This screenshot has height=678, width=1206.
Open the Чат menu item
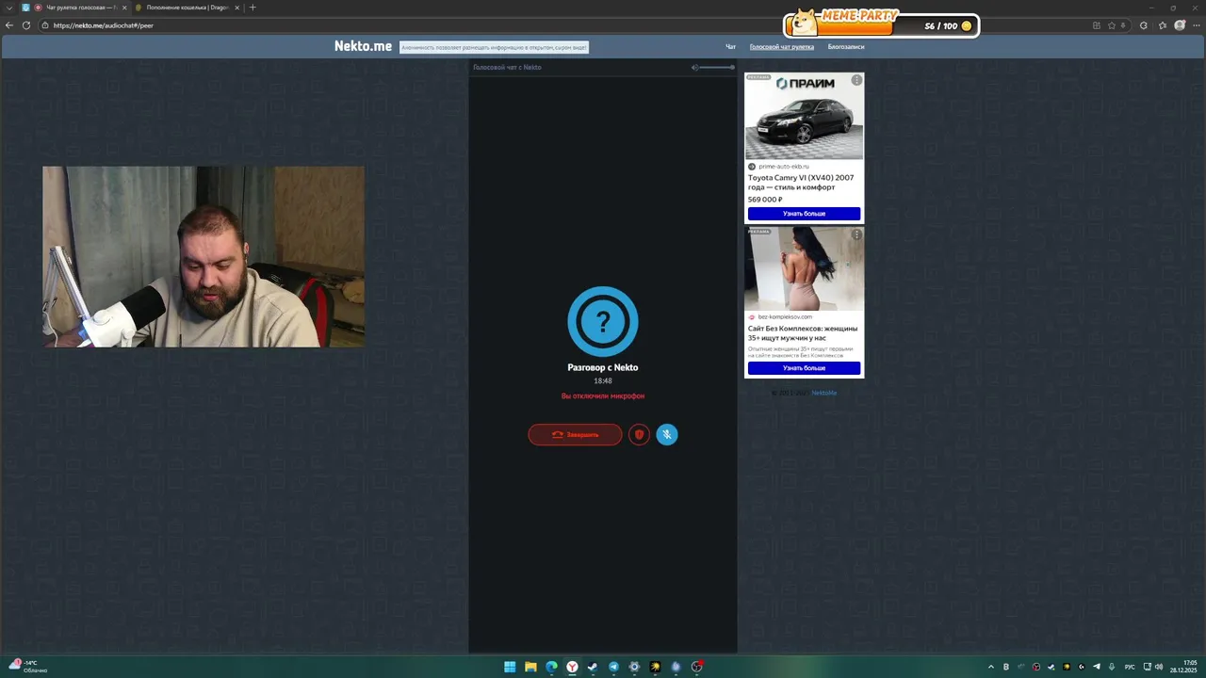[x=730, y=46]
